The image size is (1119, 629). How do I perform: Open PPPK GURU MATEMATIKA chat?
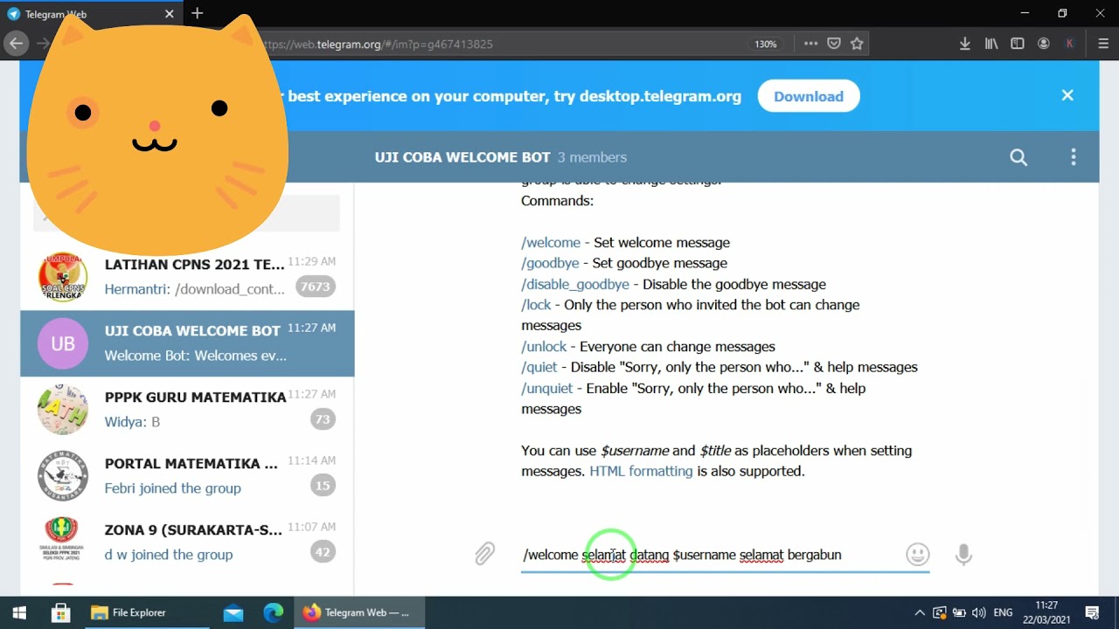(x=187, y=410)
